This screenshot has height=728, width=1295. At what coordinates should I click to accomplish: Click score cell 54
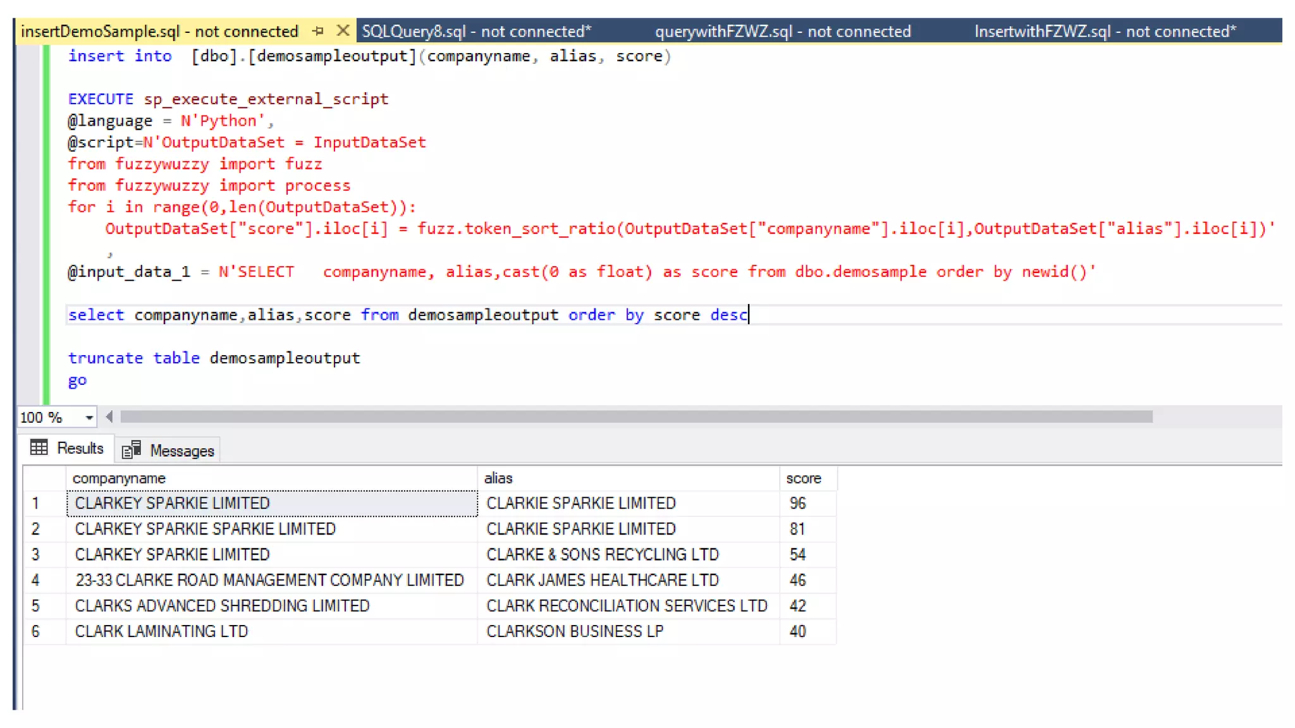pyautogui.click(x=808, y=555)
